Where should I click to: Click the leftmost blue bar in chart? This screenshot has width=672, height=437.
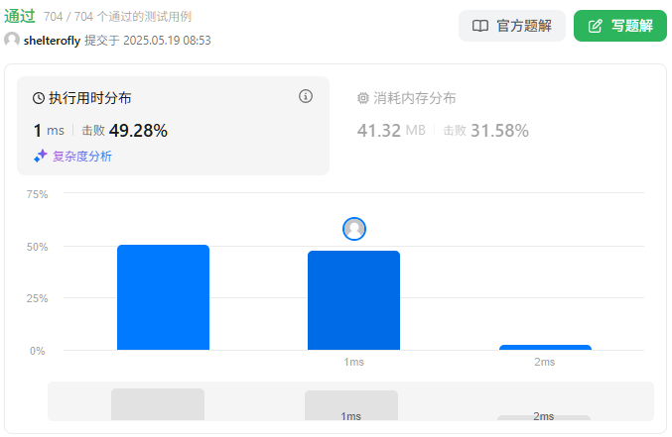tap(164, 297)
